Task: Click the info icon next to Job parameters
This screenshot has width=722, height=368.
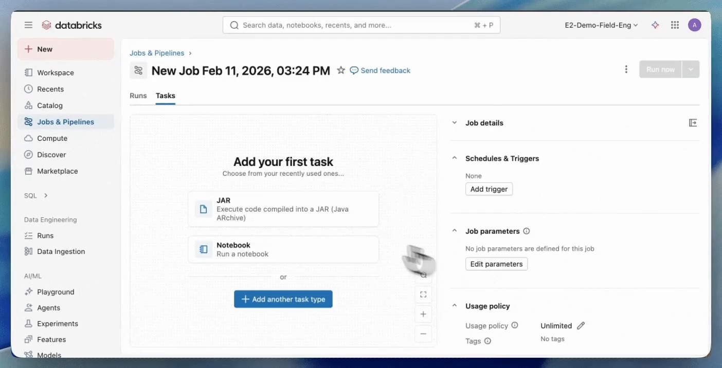Action: pyautogui.click(x=526, y=231)
